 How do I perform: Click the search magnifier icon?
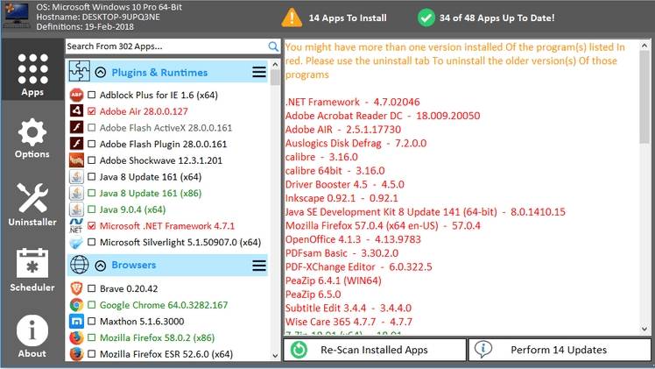273,46
